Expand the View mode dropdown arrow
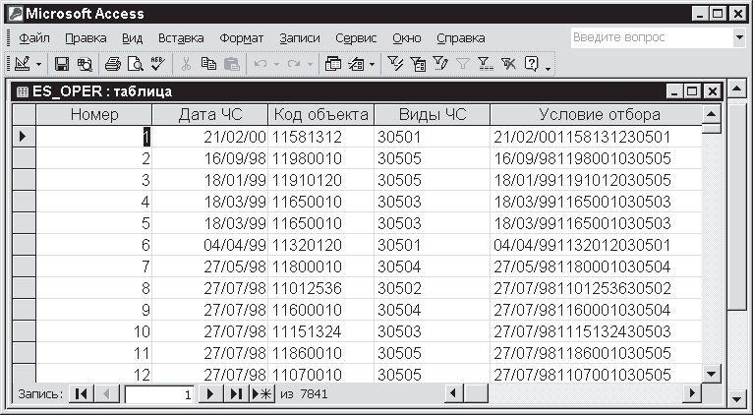Image resolution: width=753 pixels, height=415 pixels. pos(39,64)
